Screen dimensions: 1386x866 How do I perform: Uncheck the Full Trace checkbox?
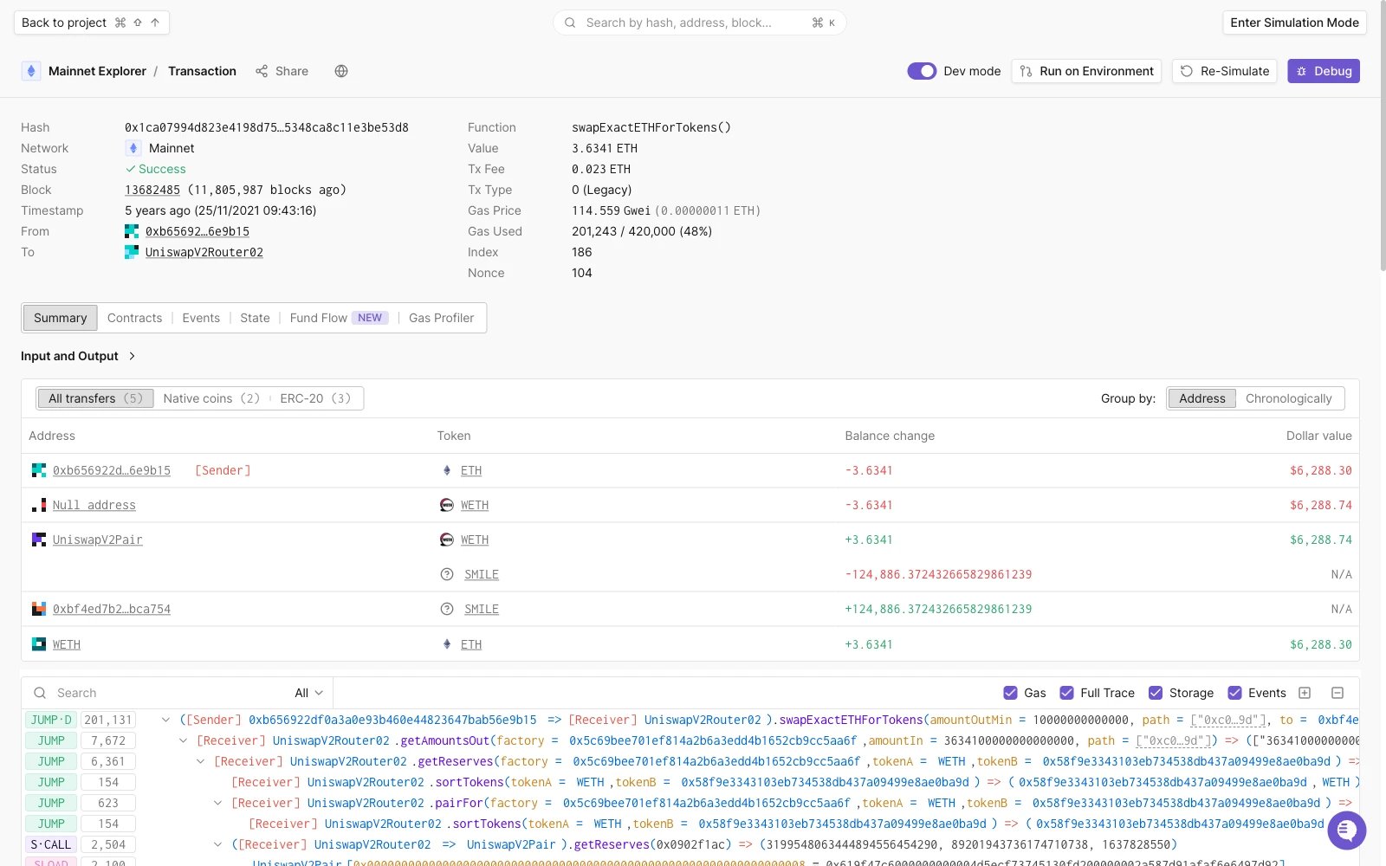coord(1067,693)
